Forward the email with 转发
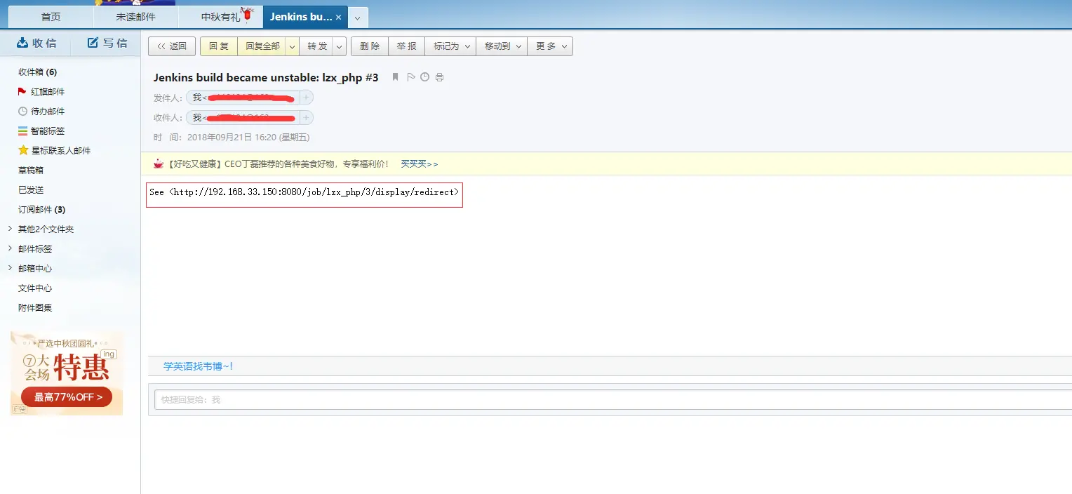Screen dimensions: 1072x494 point(317,46)
